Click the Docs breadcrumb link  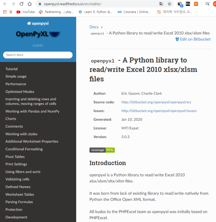94,27
